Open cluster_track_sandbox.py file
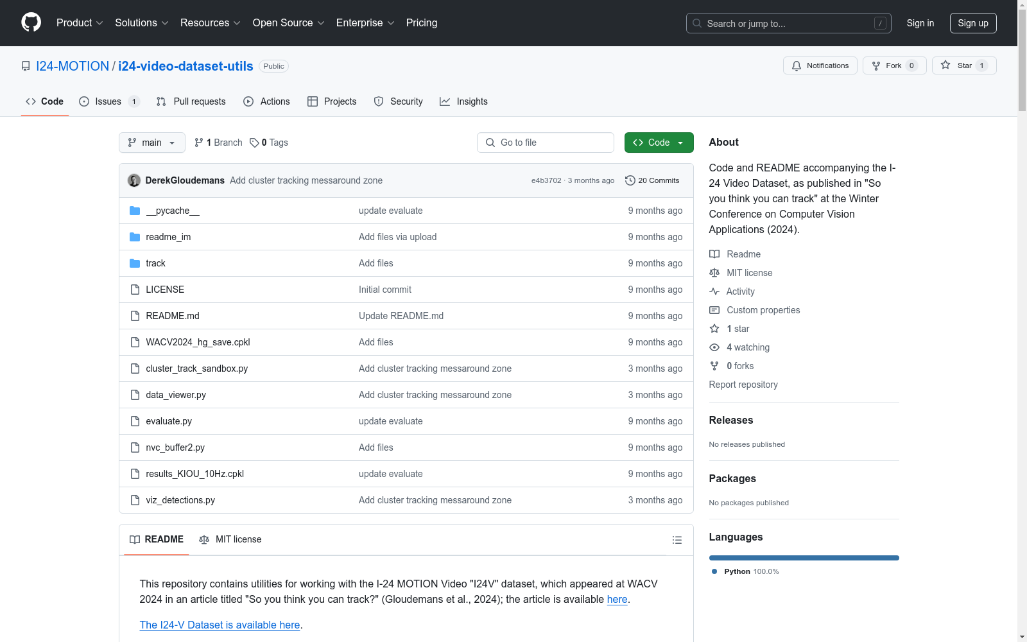The width and height of the screenshot is (1027, 642). point(197,369)
